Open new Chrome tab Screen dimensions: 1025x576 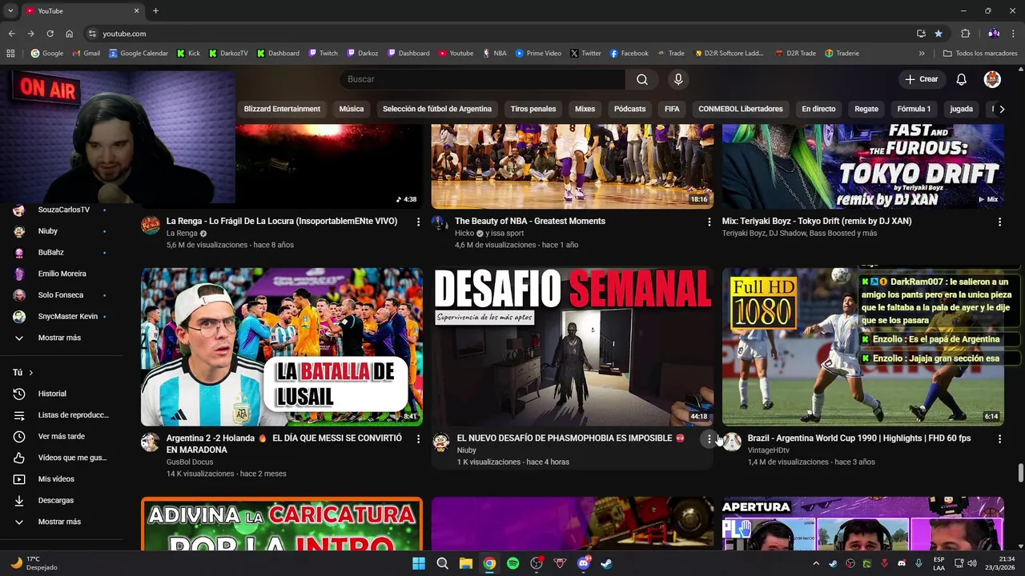coord(155,10)
